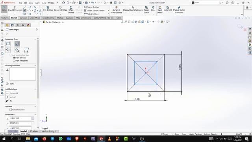
Task: Click the Save icon in title bar
Action: coord(80,3)
